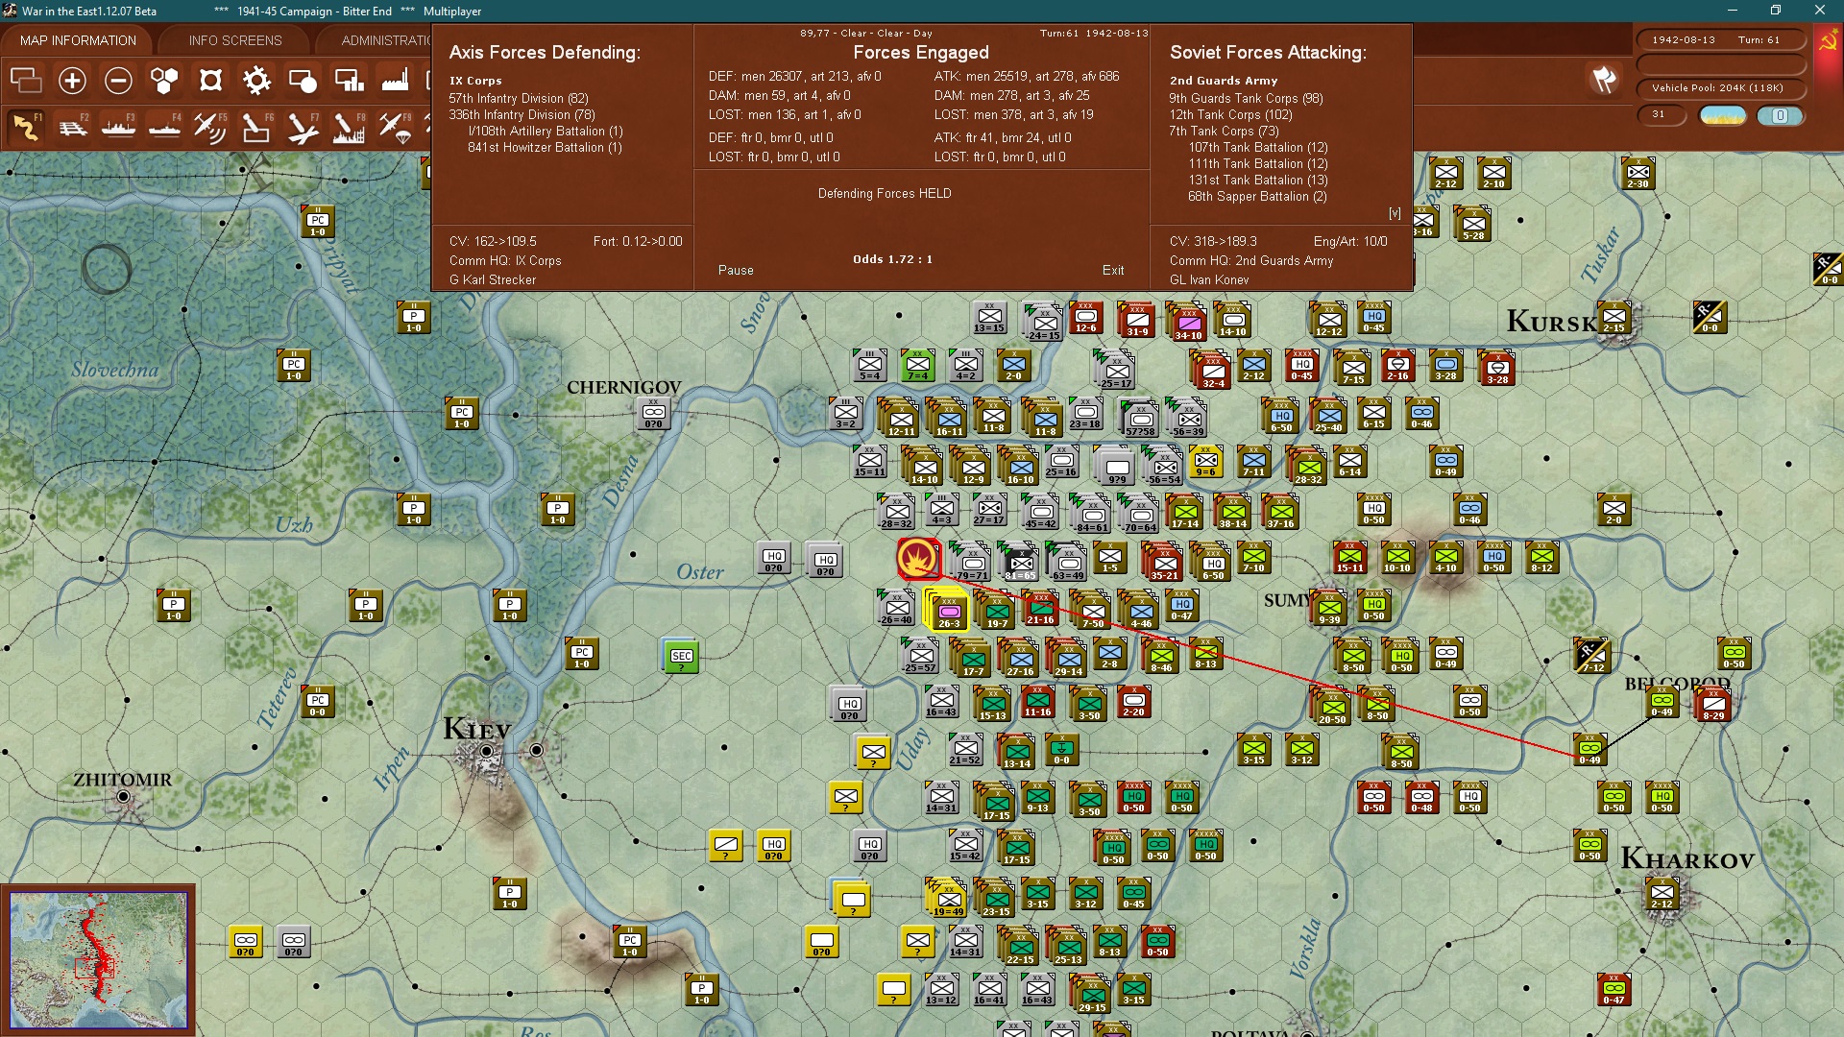Select the F9 air transport mode
Screen dimensions: 1844x1037
(395, 127)
